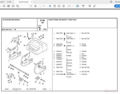Go to next page arrow
The height and width of the screenshot is (94, 120).
(35, 6)
